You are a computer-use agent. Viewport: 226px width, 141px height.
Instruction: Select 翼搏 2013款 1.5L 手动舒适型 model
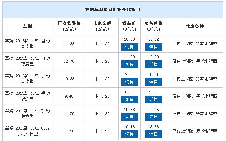point(27,96)
